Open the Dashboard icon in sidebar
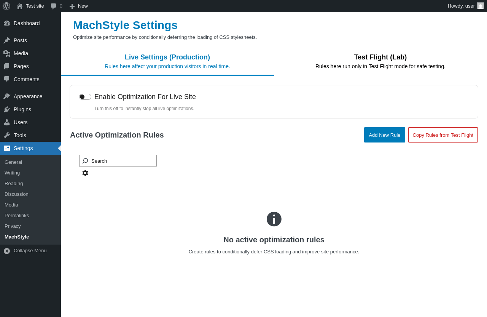 [7, 23]
